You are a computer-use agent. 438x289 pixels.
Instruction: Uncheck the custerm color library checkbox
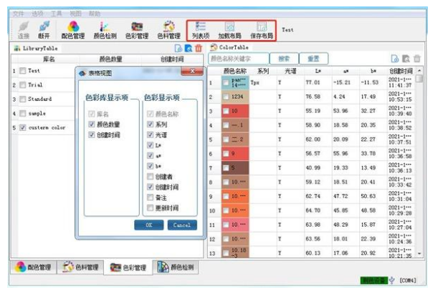click(x=23, y=127)
